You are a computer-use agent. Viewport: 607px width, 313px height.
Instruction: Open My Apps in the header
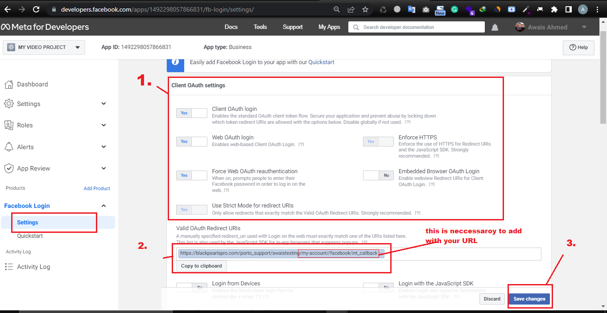(x=329, y=27)
